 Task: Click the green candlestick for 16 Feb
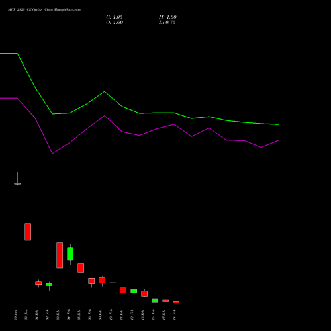(x=155, y=301)
